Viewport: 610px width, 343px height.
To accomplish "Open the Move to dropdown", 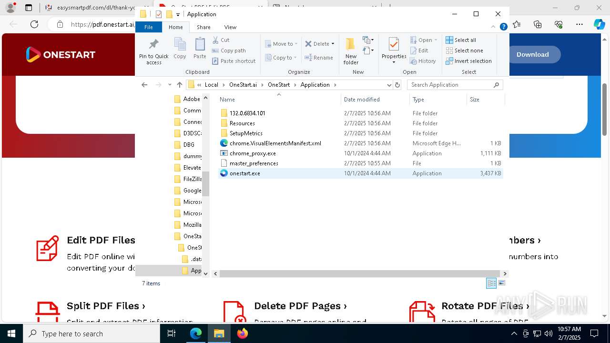I will tap(281, 44).
